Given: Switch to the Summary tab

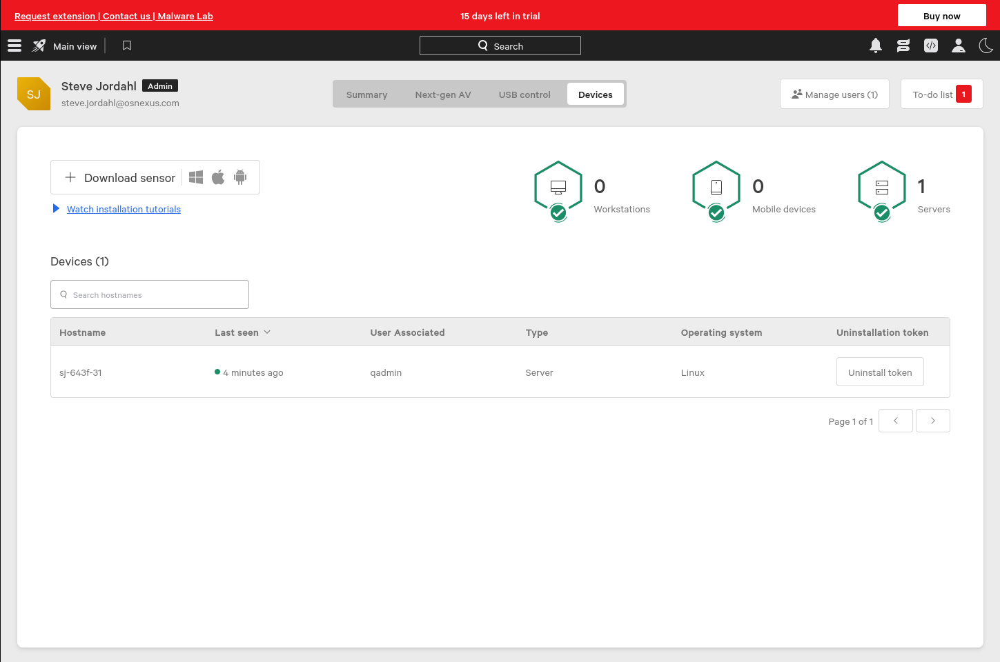Looking at the screenshot, I should pos(366,94).
